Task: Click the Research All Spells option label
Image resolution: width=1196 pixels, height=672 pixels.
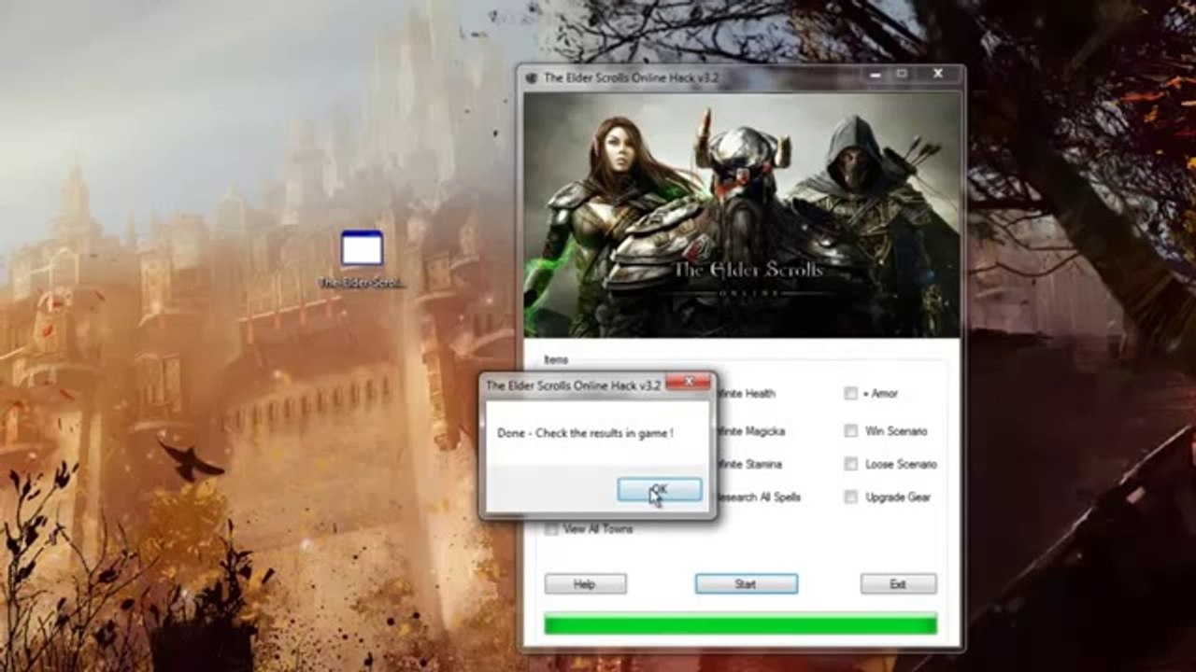Action: pyautogui.click(x=757, y=497)
